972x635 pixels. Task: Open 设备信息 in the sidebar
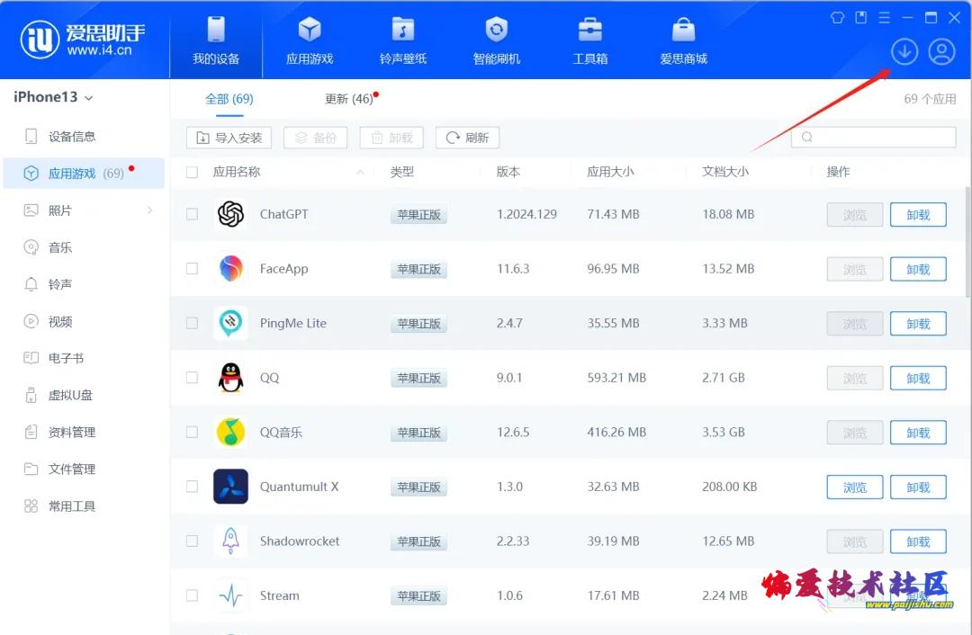(84, 137)
